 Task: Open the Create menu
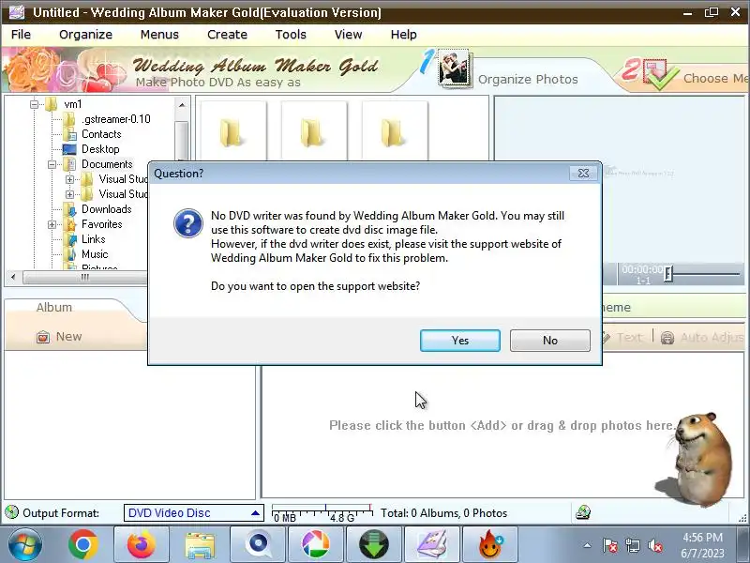click(227, 35)
